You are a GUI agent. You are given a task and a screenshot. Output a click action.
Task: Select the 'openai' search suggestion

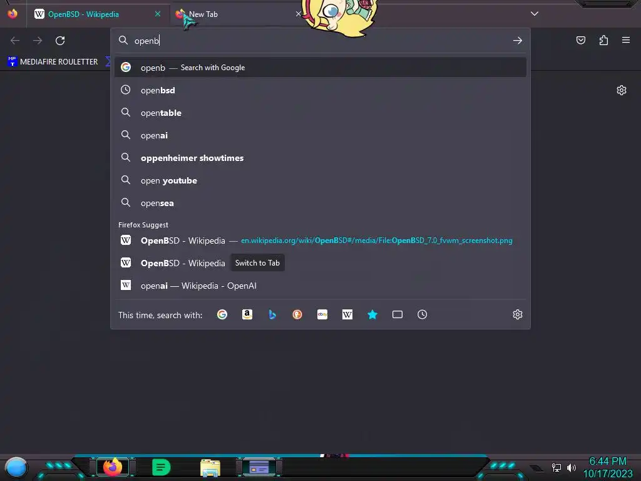coord(320,135)
